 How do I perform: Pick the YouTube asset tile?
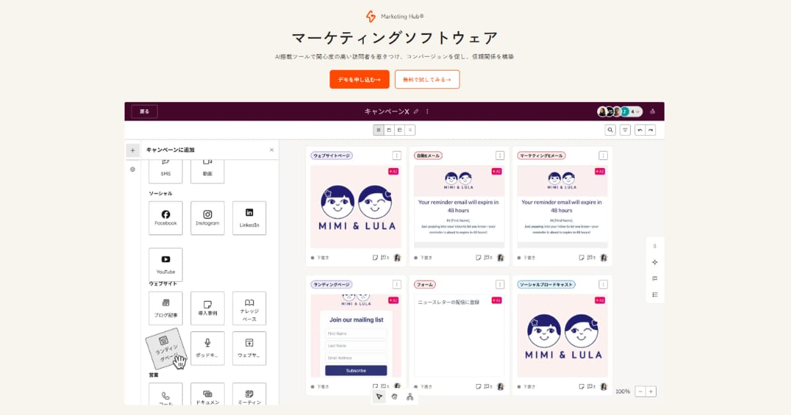(x=165, y=265)
